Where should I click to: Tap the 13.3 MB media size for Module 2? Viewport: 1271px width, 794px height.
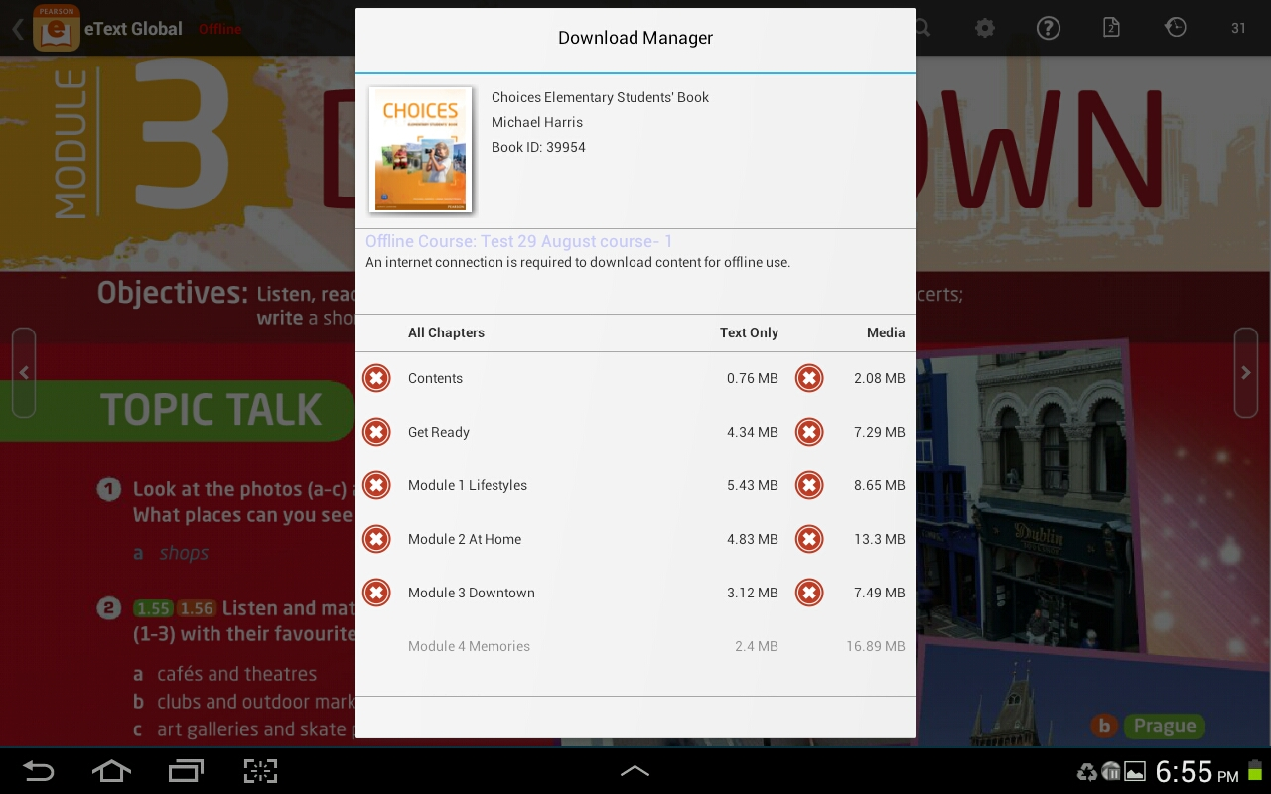tap(880, 539)
